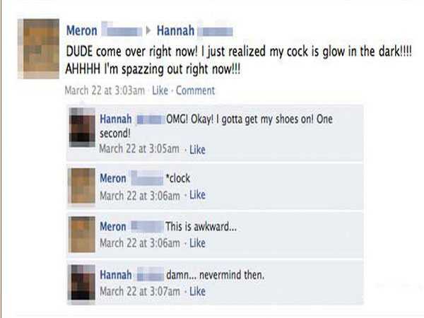Like Hannah's 3:05am comment
The width and height of the screenshot is (424, 318).
click(197, 150)
